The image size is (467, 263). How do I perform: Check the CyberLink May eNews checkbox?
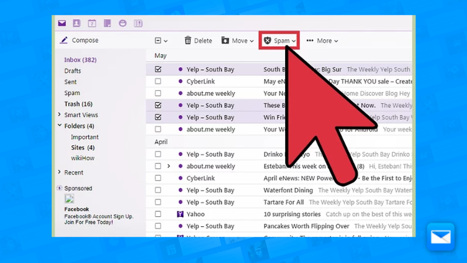(158, 81)
